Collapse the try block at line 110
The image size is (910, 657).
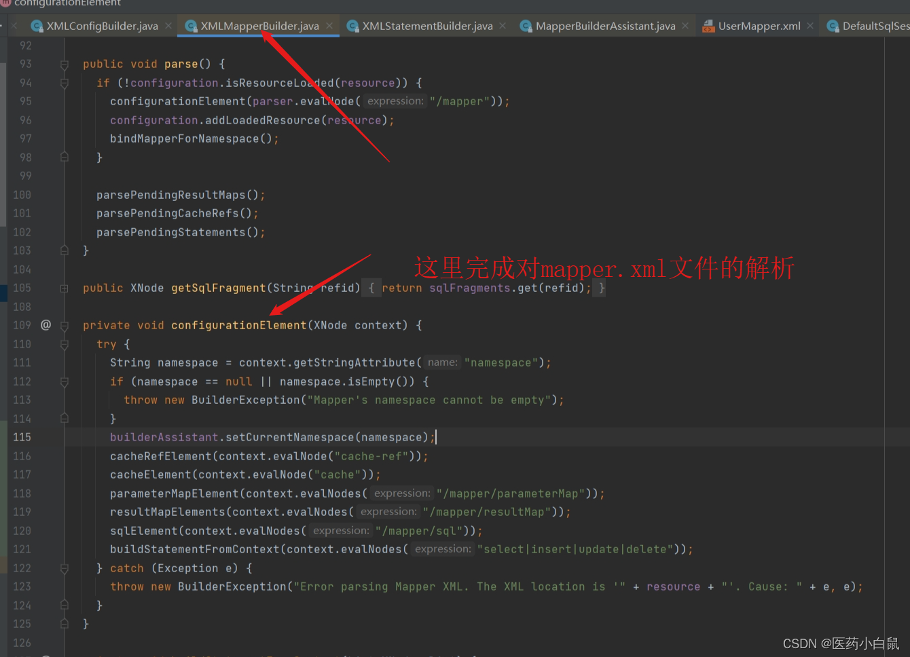[65, 344]
